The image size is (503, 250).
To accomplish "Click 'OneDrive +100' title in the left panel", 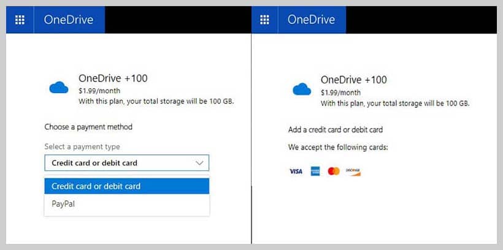I will pos(113,78).
